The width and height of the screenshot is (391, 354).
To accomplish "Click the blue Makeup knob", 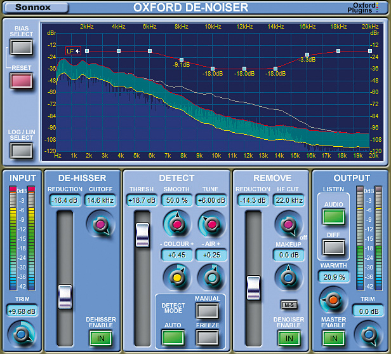I will click(288, 277).
